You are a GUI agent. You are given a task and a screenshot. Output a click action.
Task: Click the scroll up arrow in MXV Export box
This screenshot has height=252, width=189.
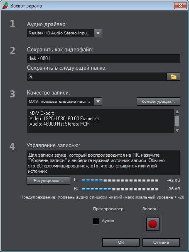177,111
